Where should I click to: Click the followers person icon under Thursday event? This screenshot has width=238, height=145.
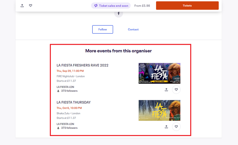click(58, 128)
